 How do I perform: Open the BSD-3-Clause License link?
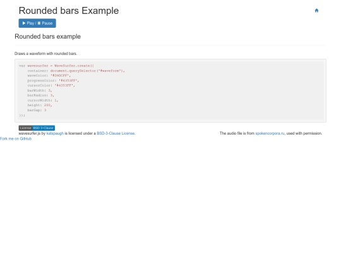[x=116, y=133]
